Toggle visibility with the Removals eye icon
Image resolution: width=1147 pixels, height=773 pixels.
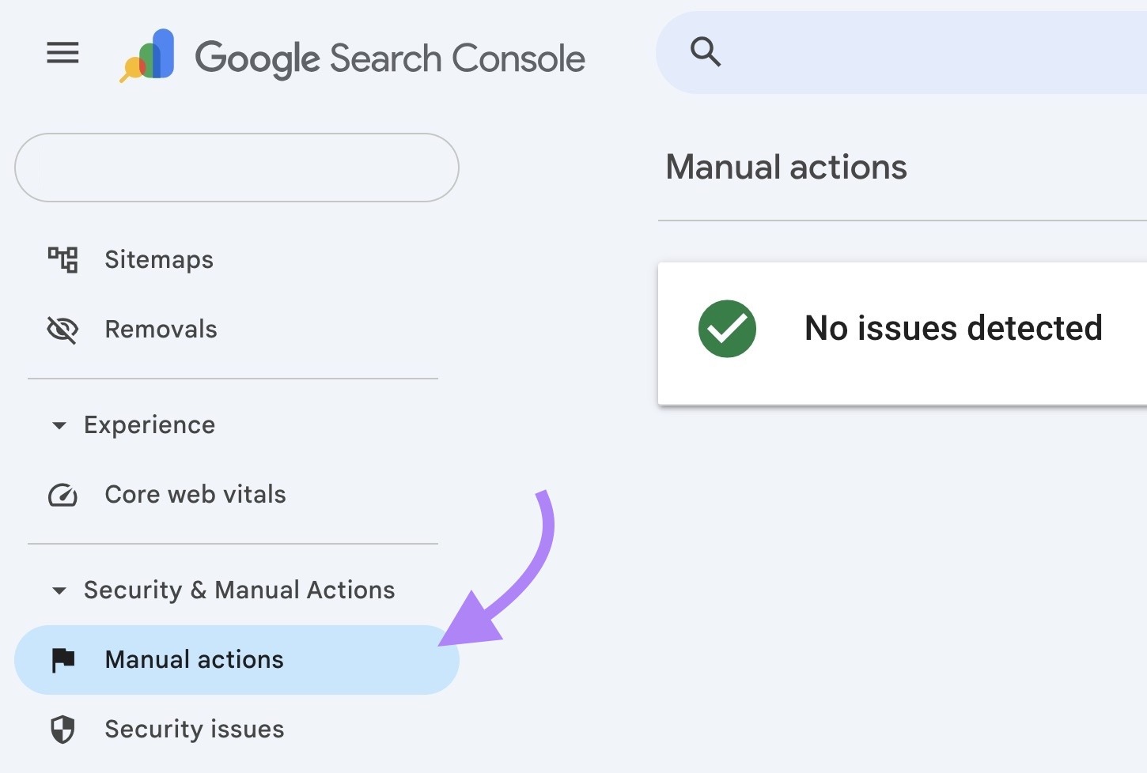click(x=63, y=330)
